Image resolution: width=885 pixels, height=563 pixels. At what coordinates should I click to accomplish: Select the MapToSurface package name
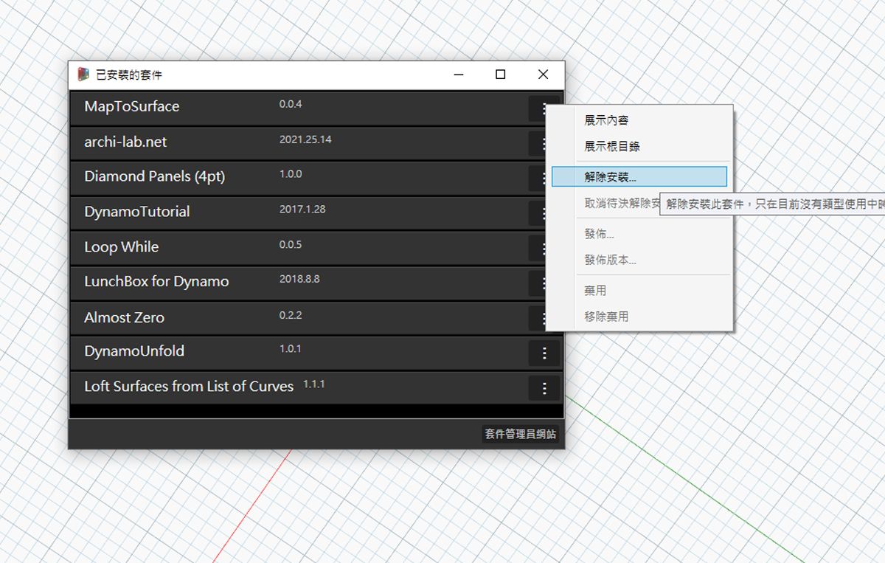click(132, 106)
